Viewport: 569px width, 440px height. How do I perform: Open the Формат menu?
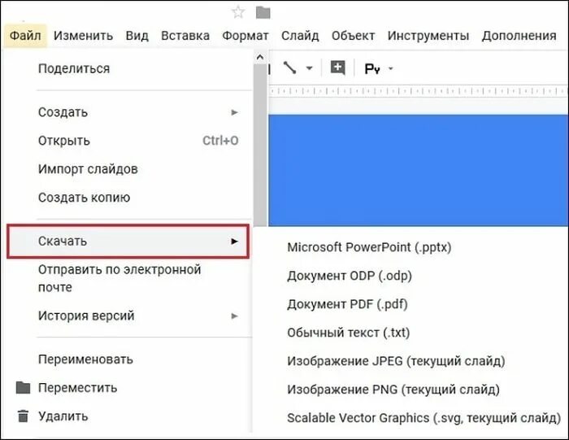click(x=245, y=36)
